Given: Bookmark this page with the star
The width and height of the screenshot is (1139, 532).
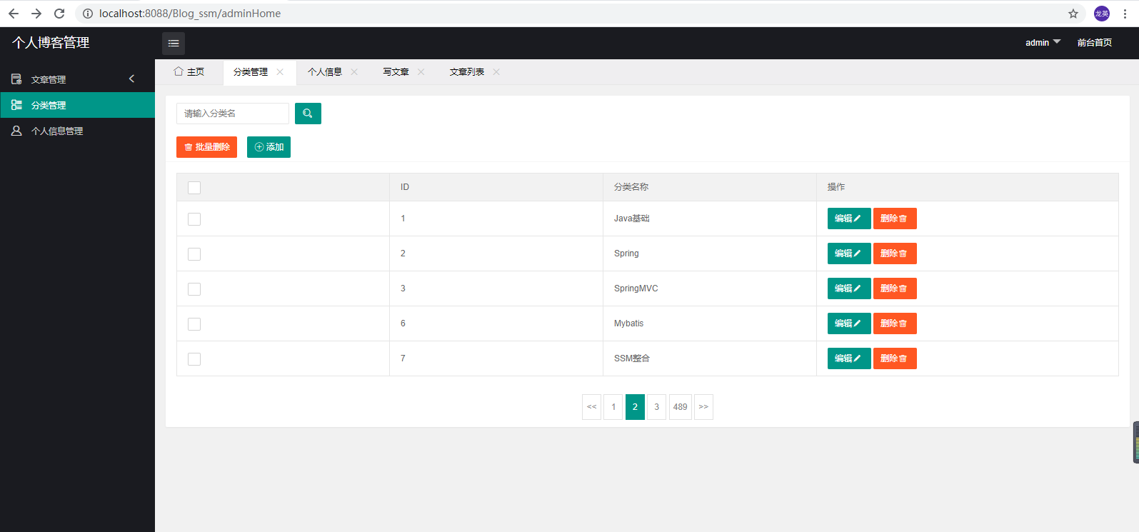Looking at the screenshot, I should pyautogui.click(x=1073, y=14).
